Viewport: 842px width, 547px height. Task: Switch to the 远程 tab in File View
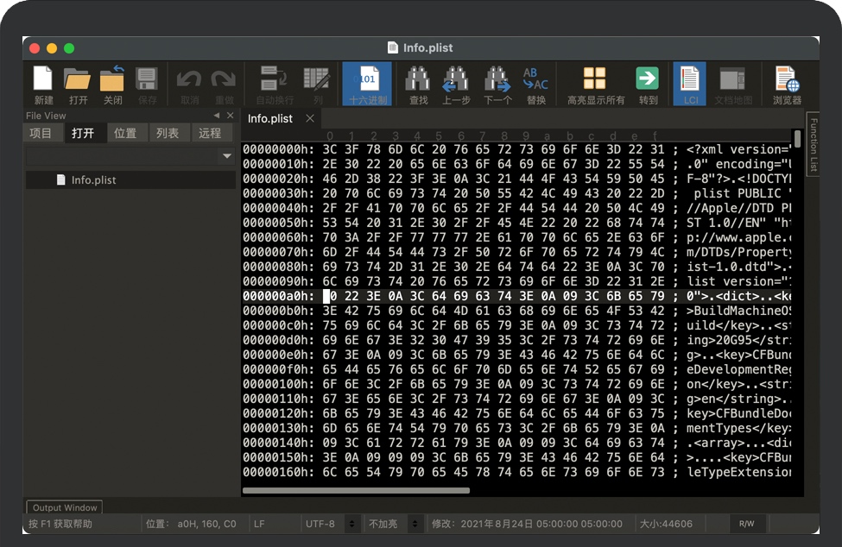(x=210, y=133)
